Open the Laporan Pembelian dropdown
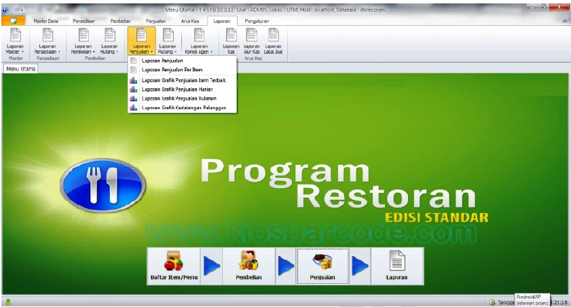Screen dimensions: 571x307 84,41
